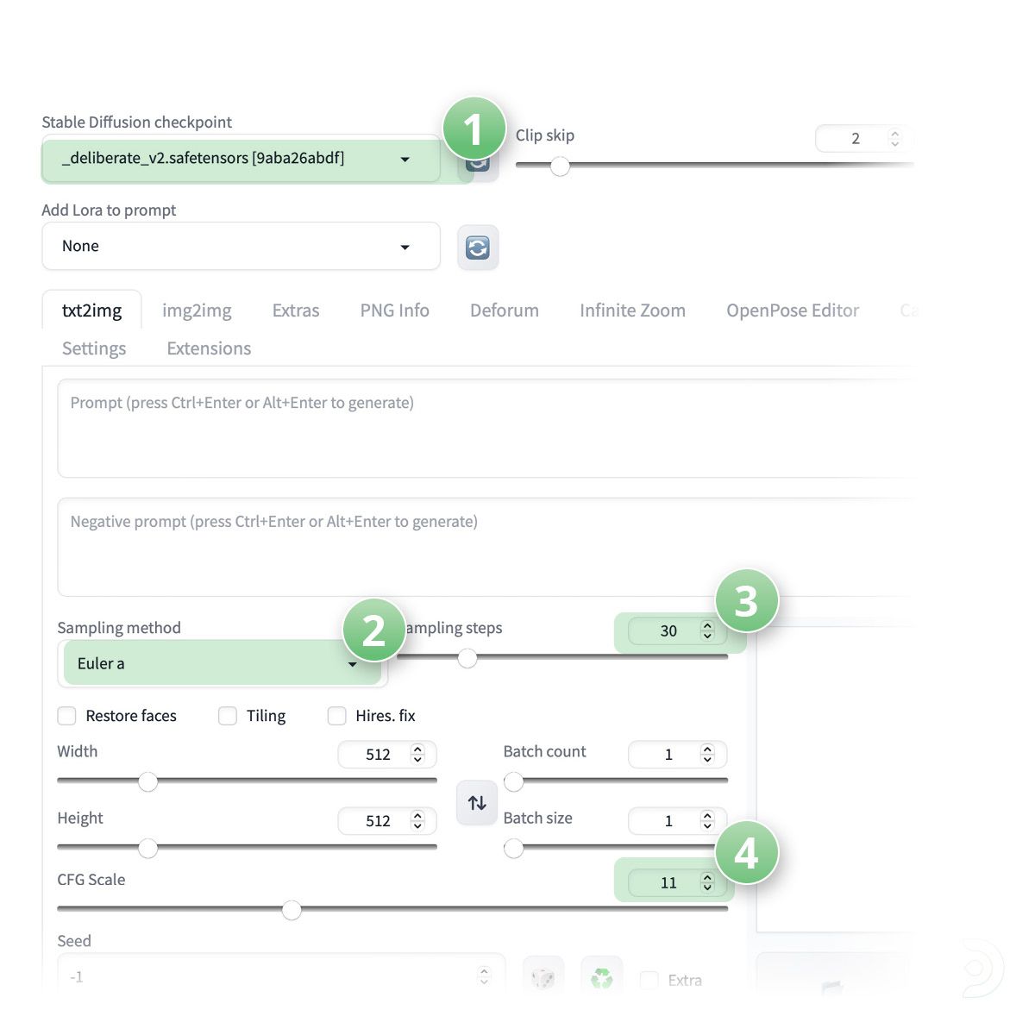Switch to txt2img tab

click(x=91, y=310)
